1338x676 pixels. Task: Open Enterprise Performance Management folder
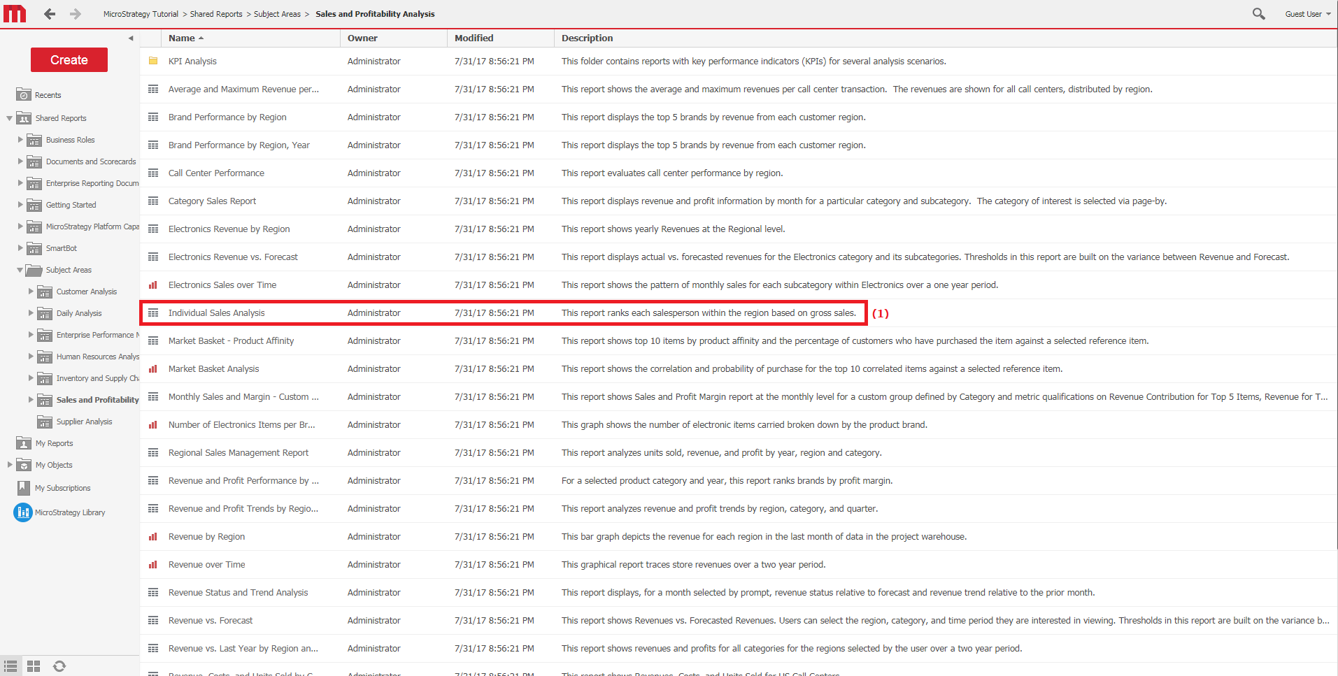pyautogui.click(x=98, y=335)
